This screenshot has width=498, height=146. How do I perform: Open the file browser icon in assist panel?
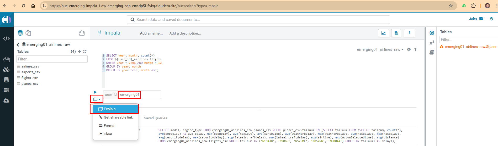[82, 33]
